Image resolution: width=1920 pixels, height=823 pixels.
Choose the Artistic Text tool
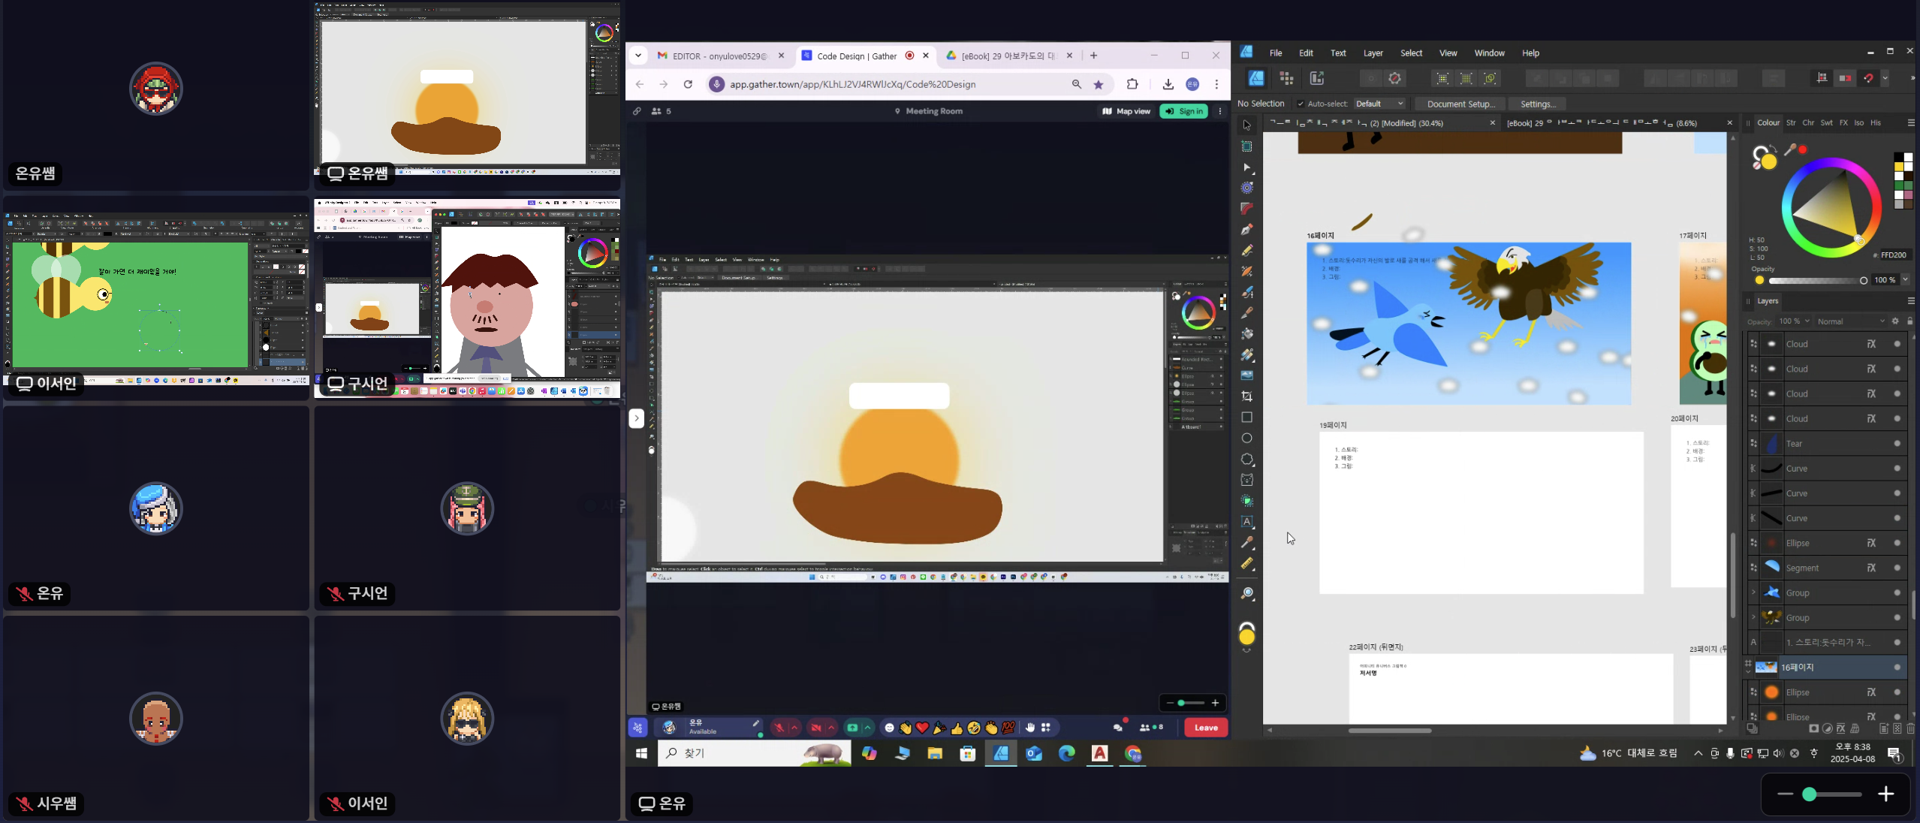pyautogui.click(x=1246, y=522)
